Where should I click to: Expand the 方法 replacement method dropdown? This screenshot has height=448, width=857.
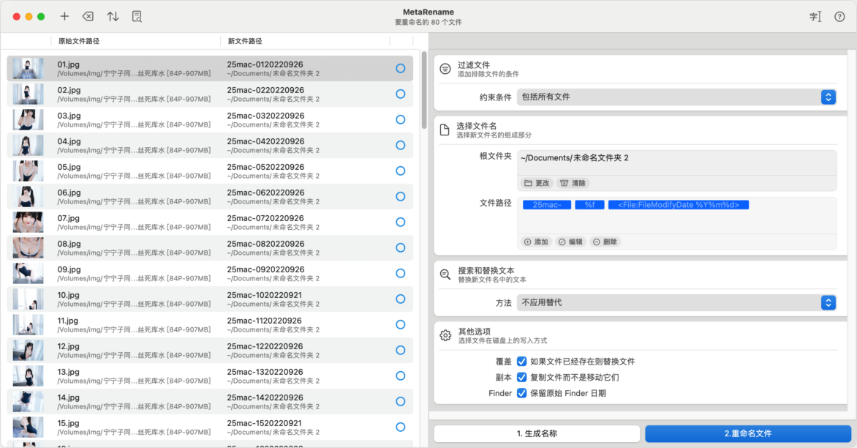pos(676,302)
